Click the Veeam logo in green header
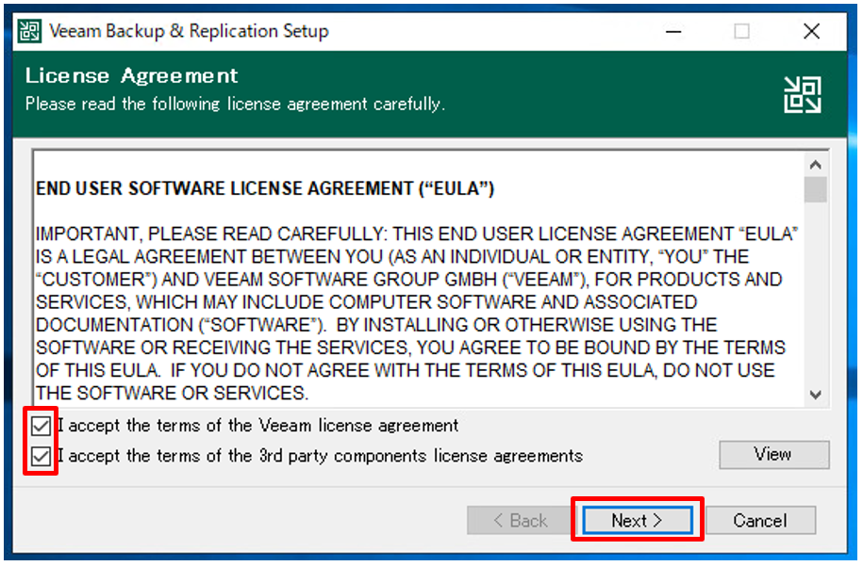This screenshot has height=566, width=863. click(x=802, y=94)
